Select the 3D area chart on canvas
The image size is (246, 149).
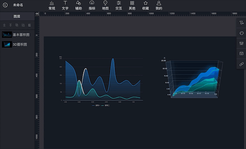click(x=192, y=78)
